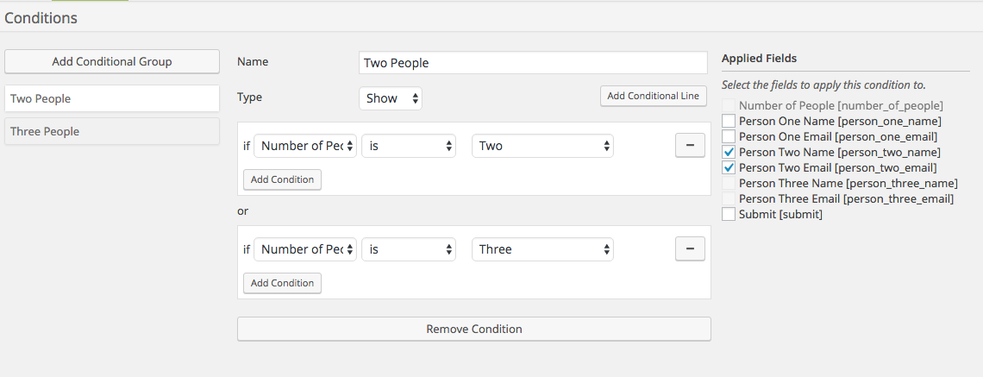This screenshot has height=377, width=983.
Task: Click the Name field containing Two People
Action: click(x=532, y=63)
